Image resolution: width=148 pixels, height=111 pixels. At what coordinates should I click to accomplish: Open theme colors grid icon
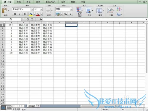pos(119,9)
